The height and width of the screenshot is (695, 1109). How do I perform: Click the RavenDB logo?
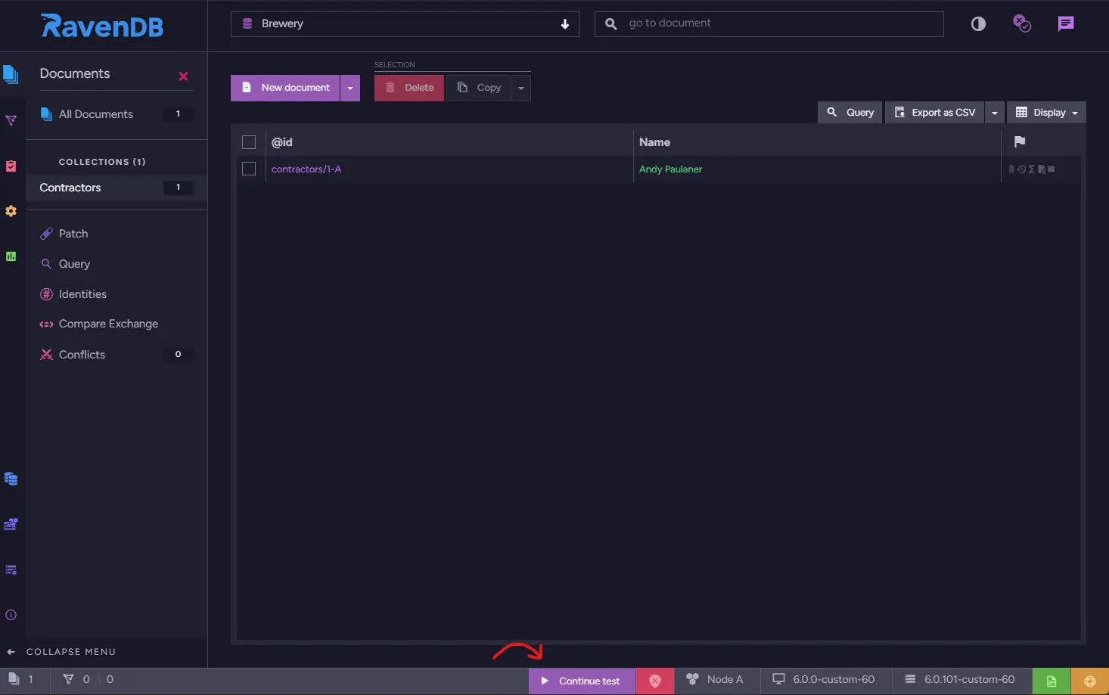tap(102, 26)
